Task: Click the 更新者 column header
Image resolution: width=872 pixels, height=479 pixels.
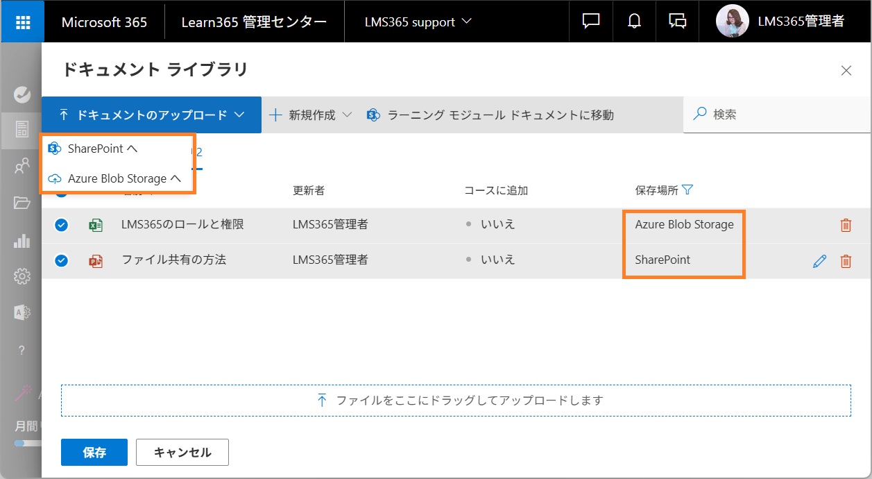Action: 309,190
